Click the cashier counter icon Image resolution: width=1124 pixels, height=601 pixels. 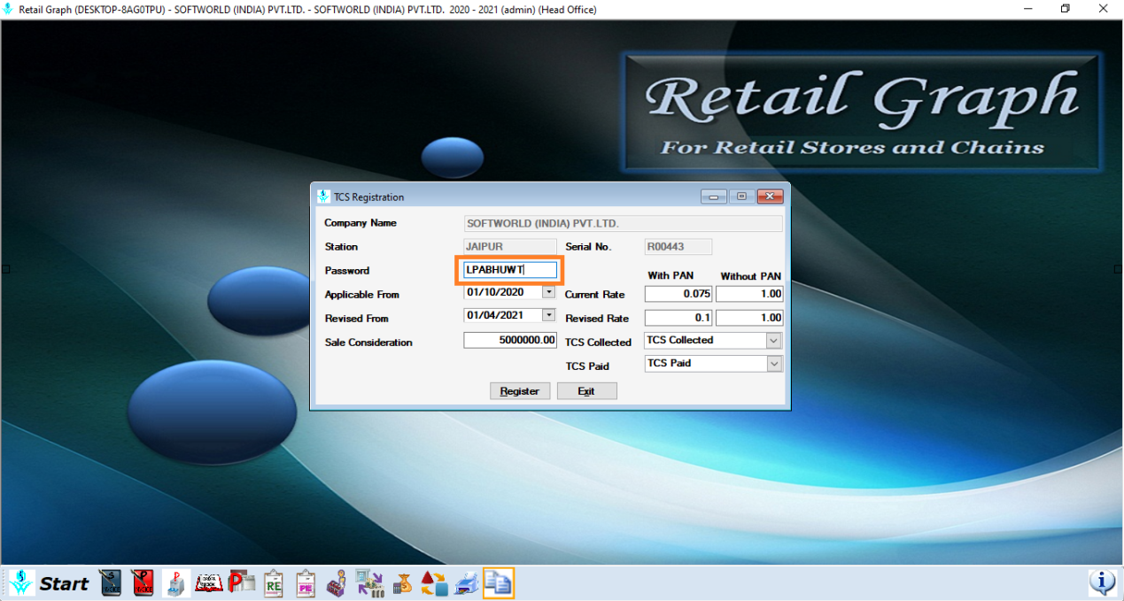[337, 582]
